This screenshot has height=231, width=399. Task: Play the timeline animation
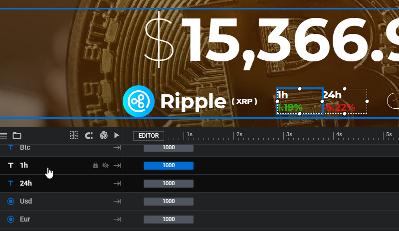click(117, 135)
